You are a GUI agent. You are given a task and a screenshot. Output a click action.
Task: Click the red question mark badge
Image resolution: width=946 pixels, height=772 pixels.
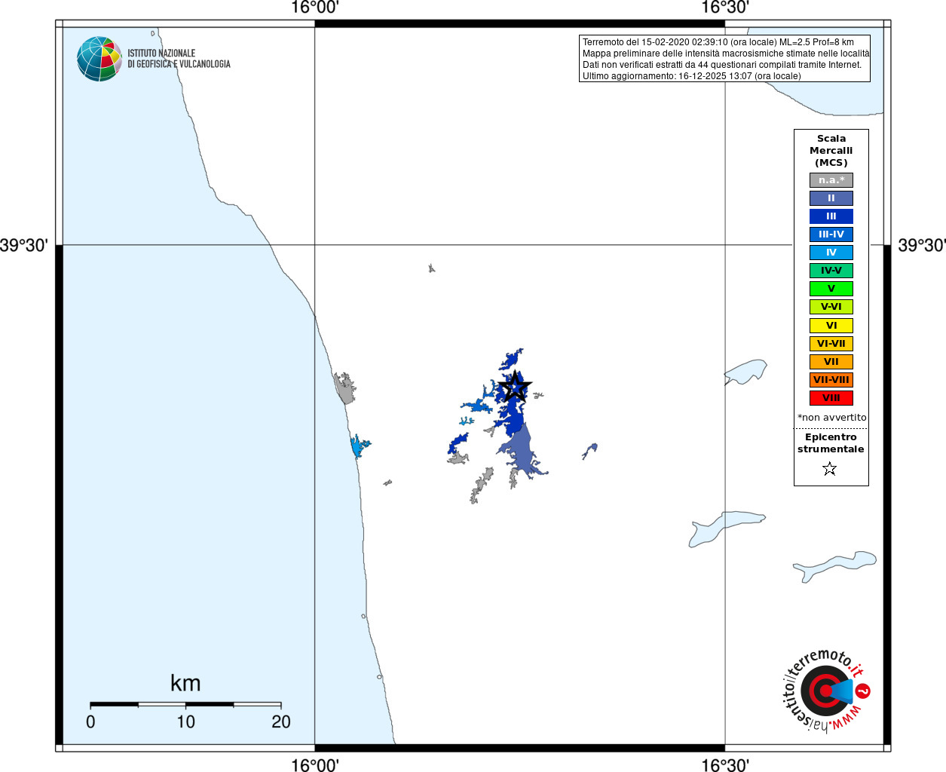863,691
